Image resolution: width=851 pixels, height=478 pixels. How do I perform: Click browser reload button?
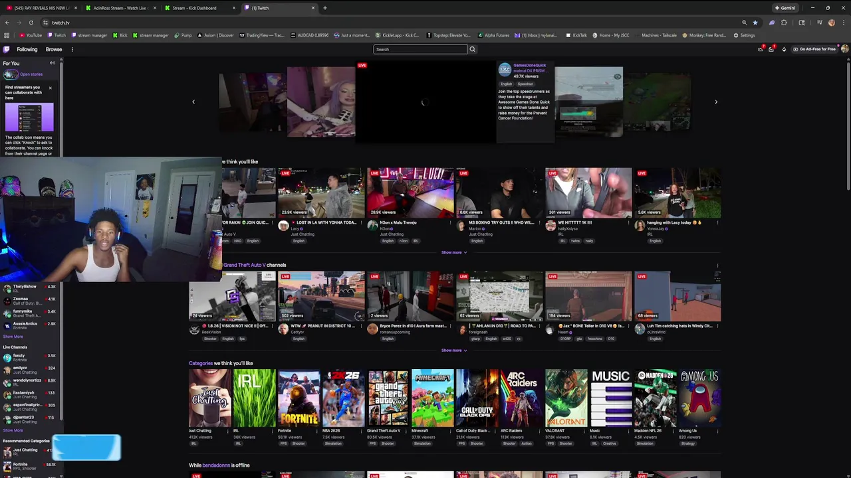[x=31, y=23]
